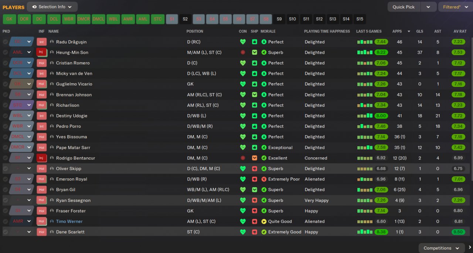Select the S2 substitute slot

[185, 19]
